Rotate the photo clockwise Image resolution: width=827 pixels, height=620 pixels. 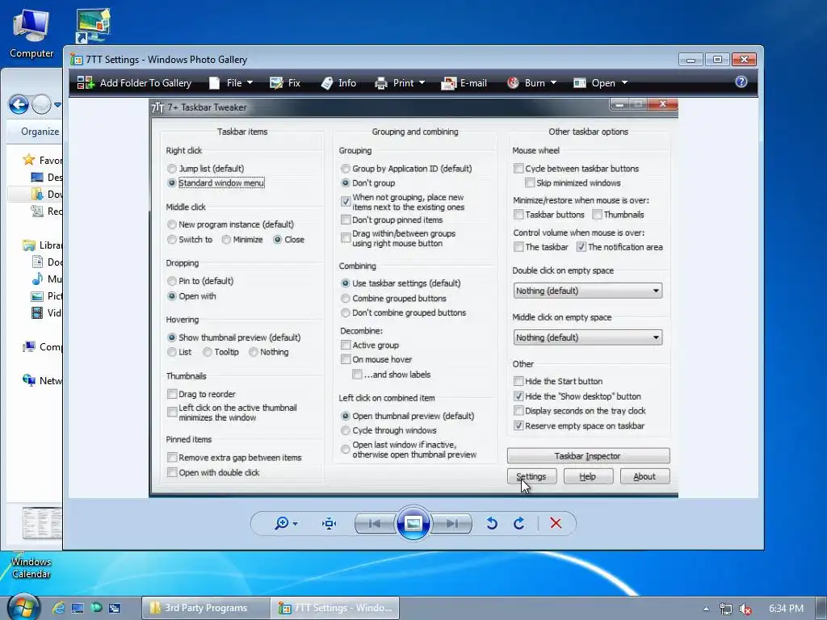[x=519, y=523]
